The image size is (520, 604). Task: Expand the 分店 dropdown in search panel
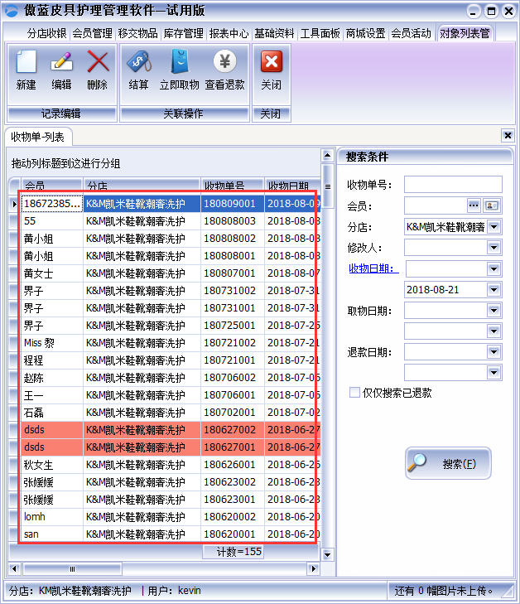tap(494, 226)
